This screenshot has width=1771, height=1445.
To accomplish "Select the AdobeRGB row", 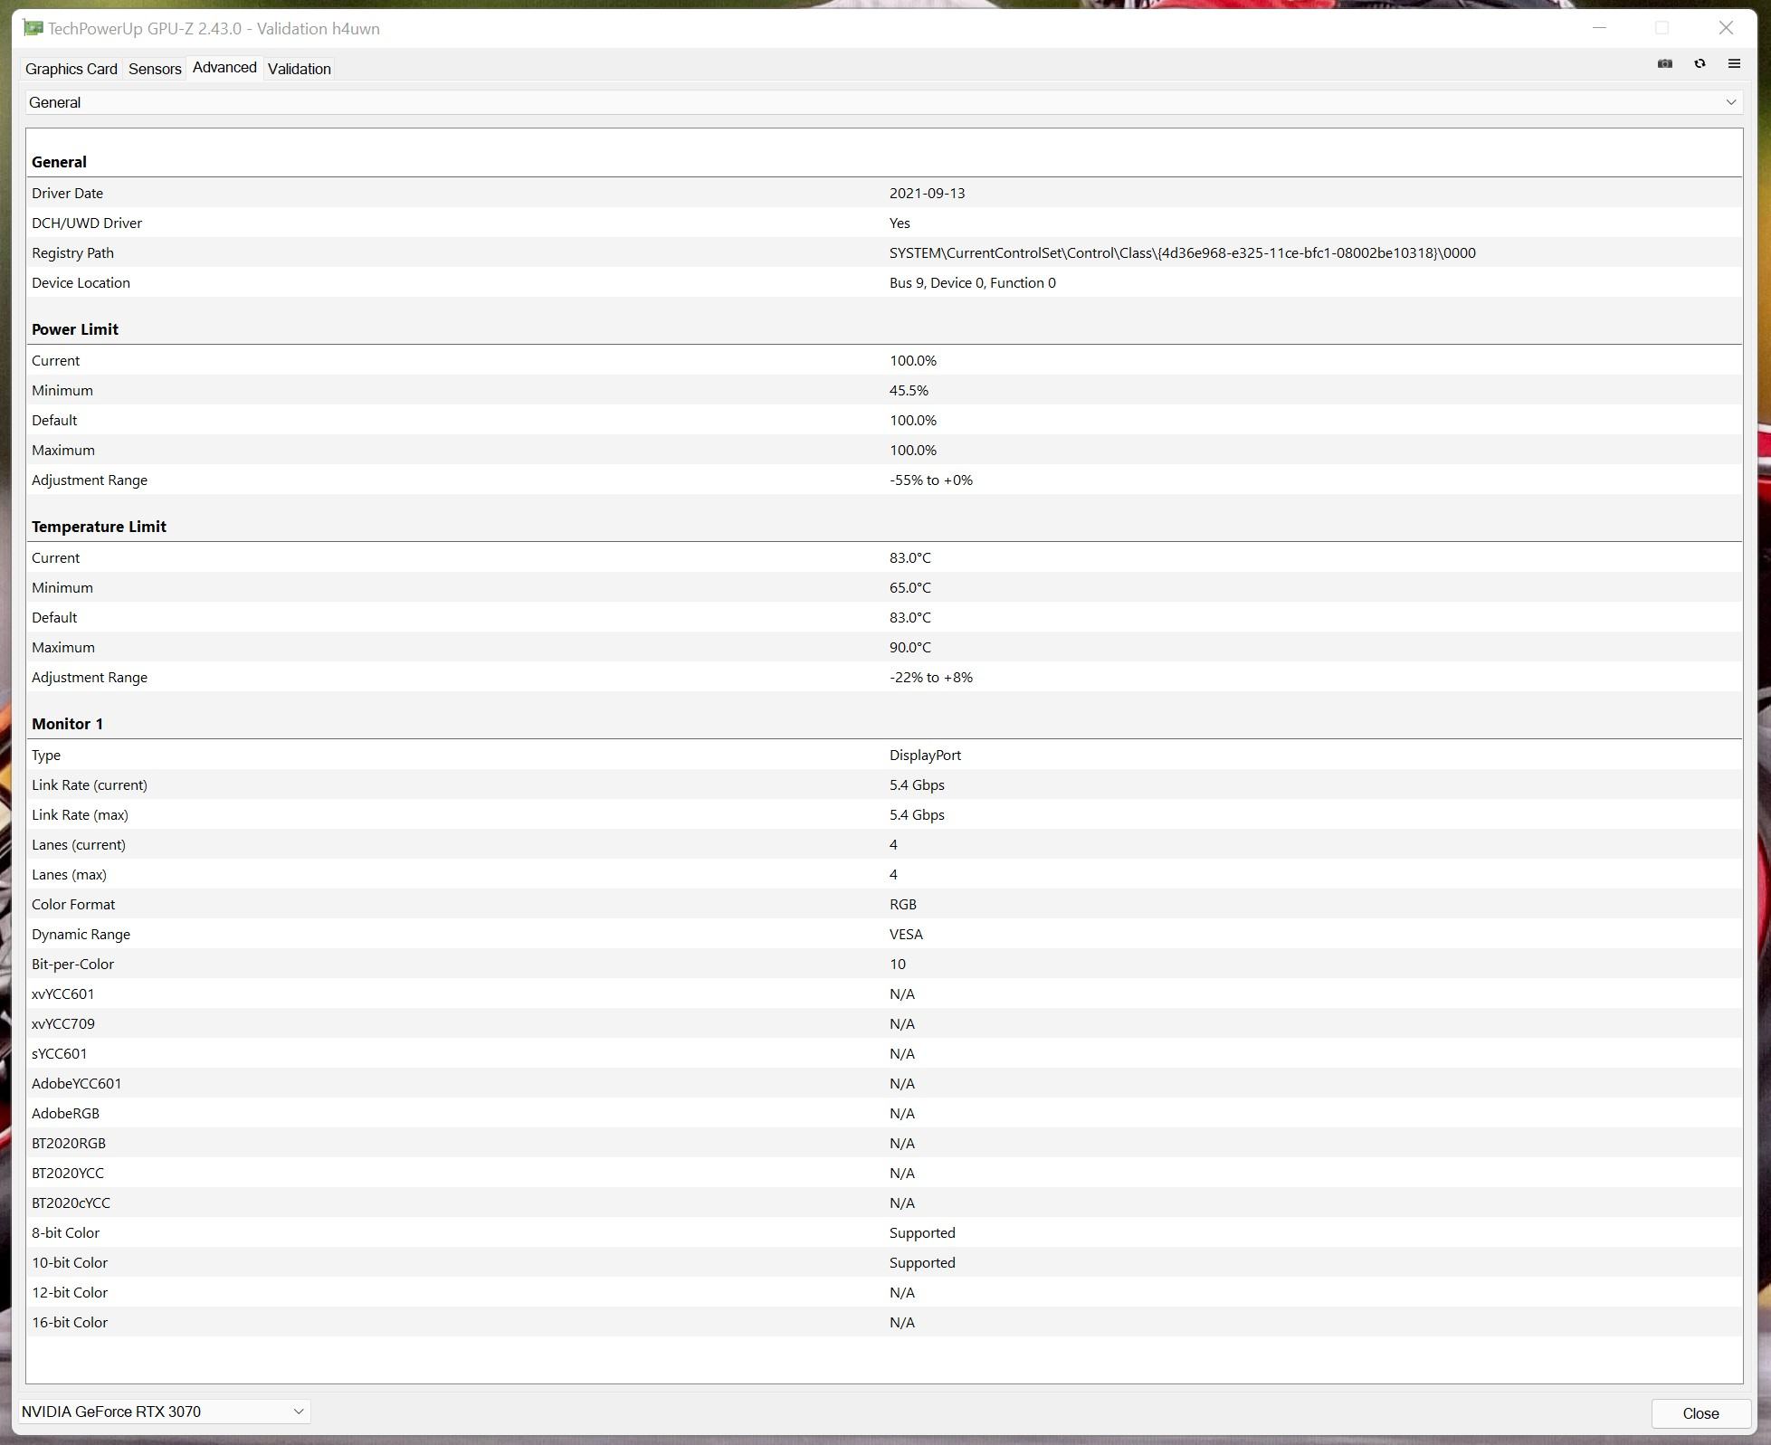I will pos(884,1113).
